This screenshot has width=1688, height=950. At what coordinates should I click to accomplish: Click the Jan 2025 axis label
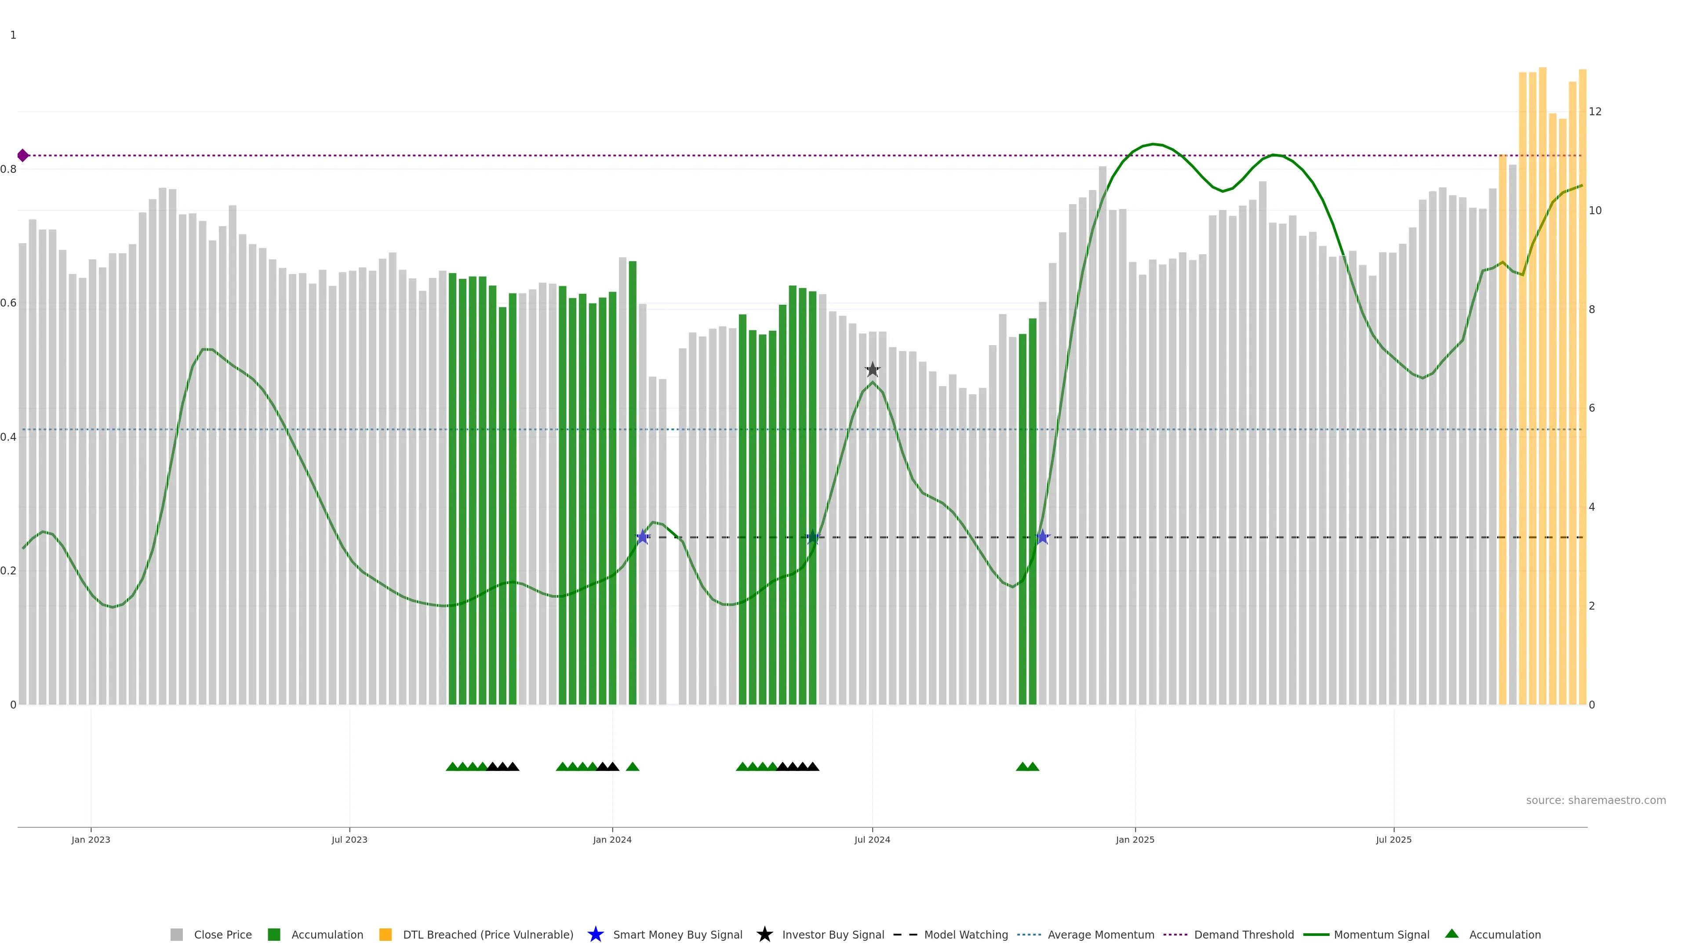(1135, 839)
